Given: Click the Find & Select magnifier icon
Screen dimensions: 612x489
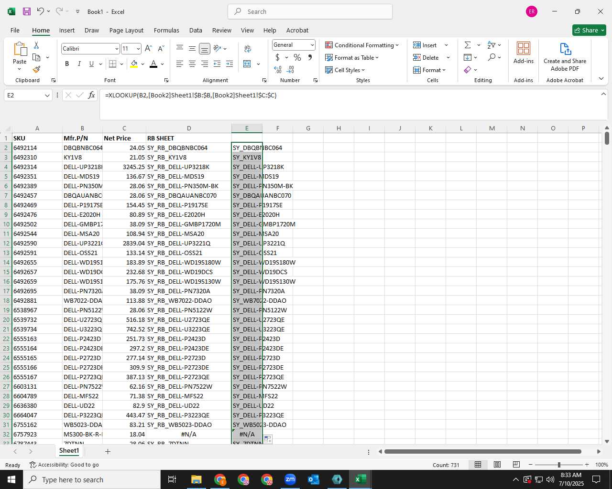Looking at the screenshot, I should coord(492,57).
